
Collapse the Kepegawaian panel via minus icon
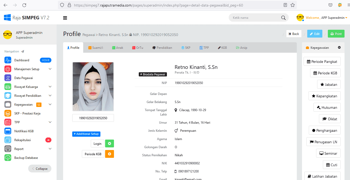coord(339,48)
